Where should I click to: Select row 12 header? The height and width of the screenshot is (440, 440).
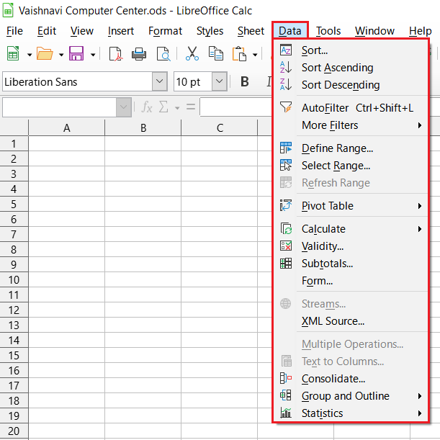(14, 310)
